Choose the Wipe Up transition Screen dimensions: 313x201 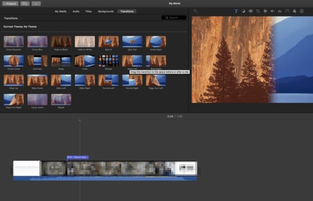[13, 80]
